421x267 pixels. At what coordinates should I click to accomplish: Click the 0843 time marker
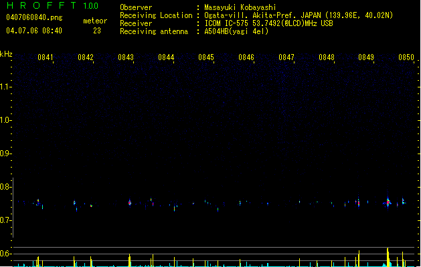coord(126,57)
